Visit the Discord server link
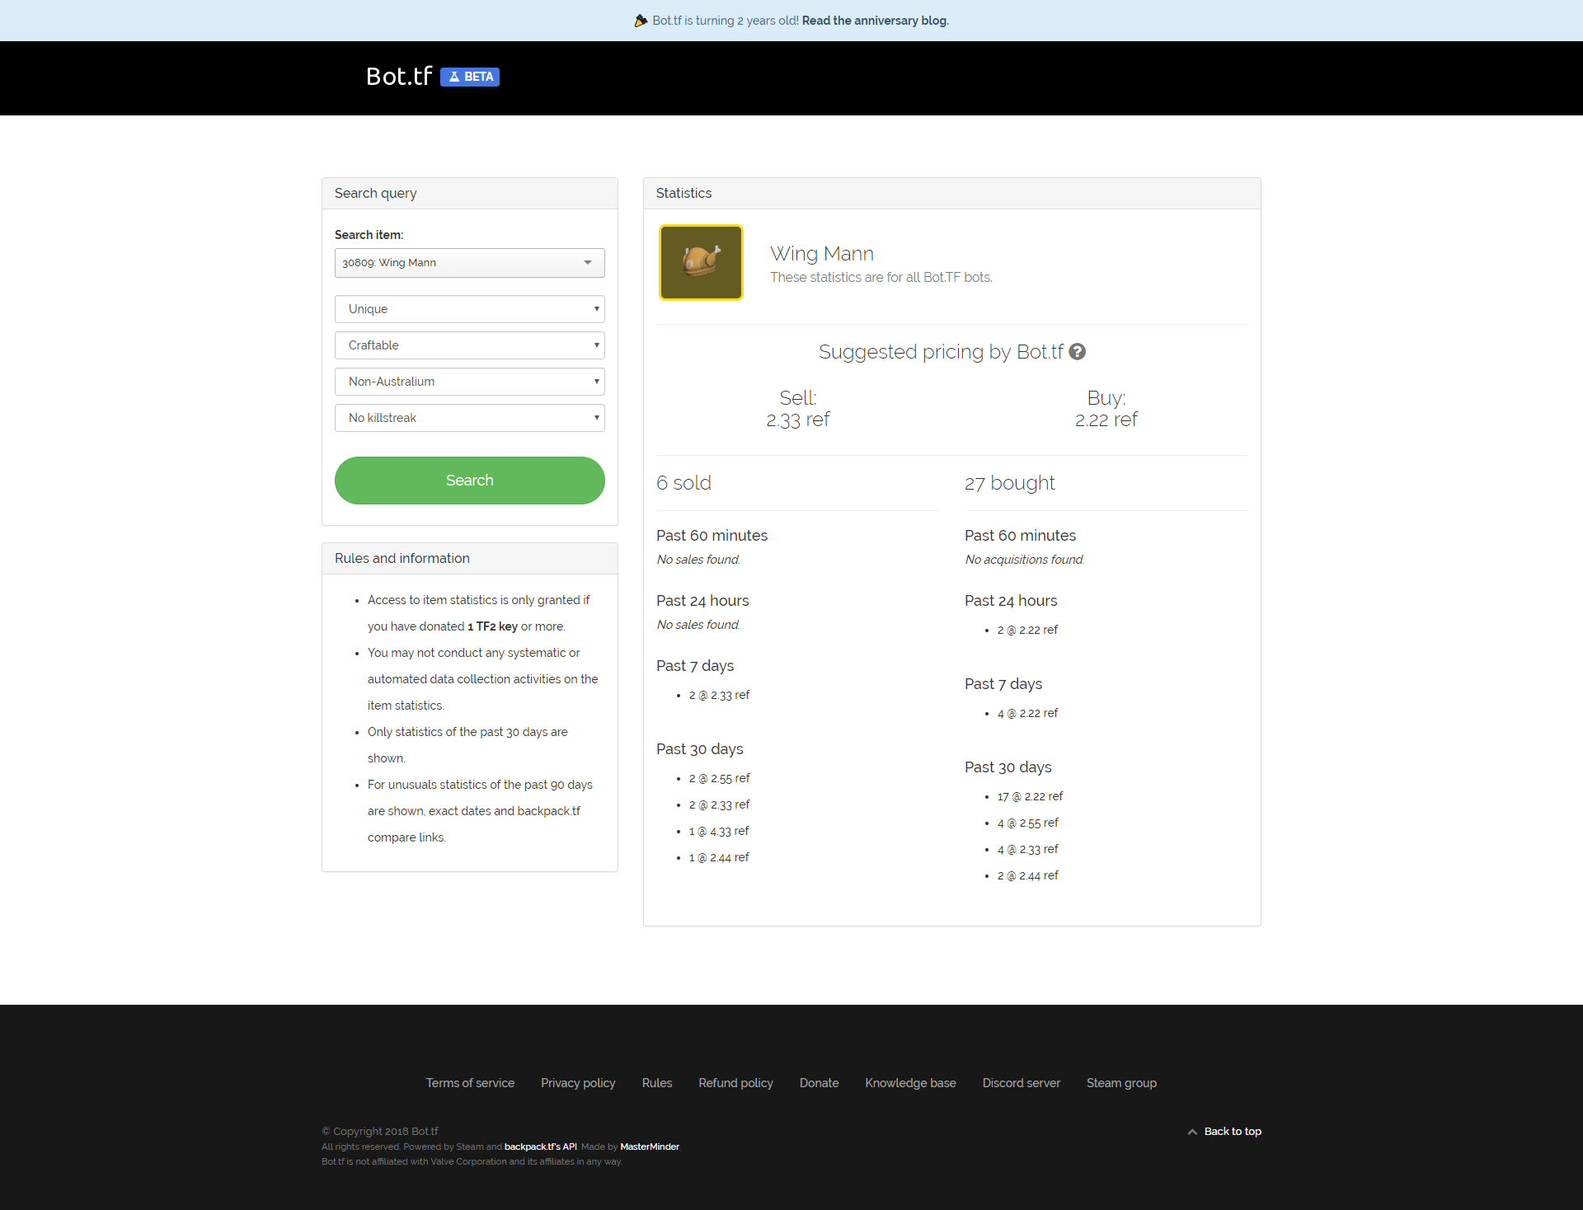 (x=1021, y=1083)
